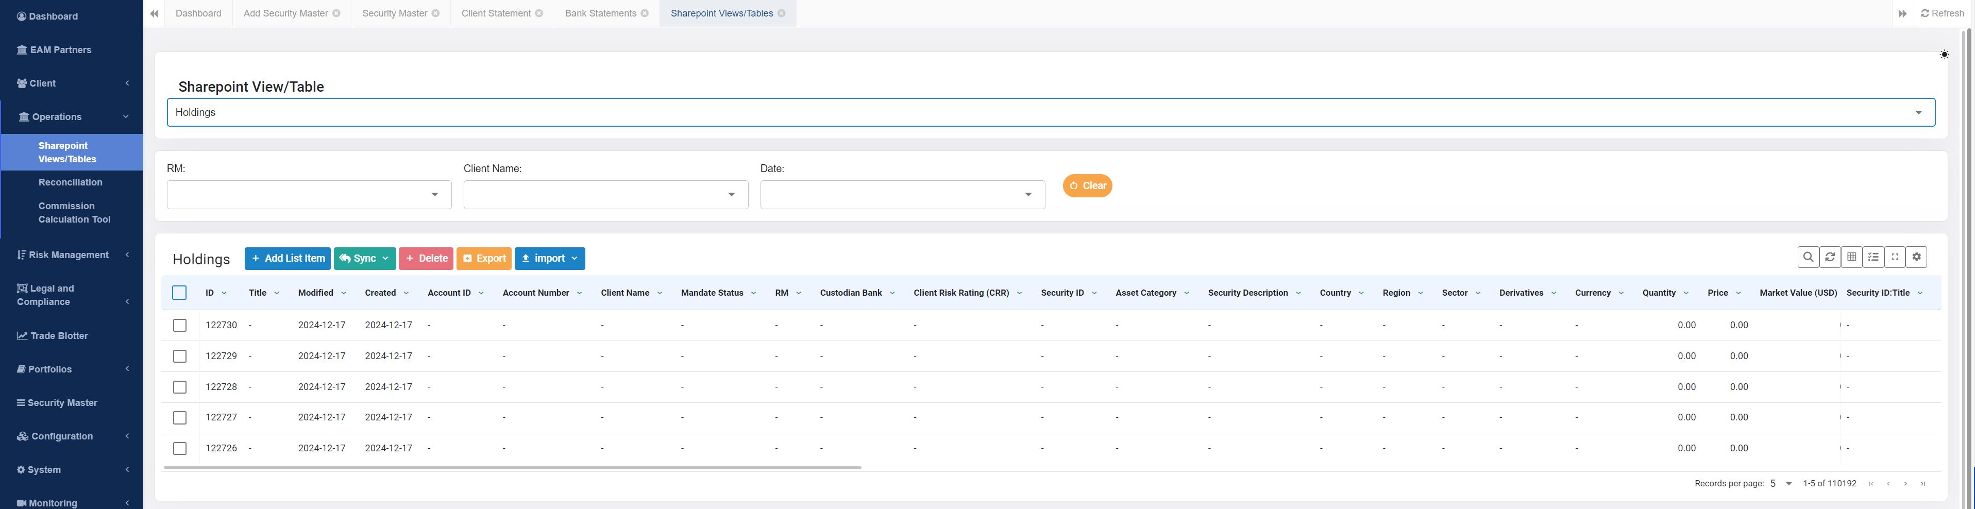Click the checklist view icon
The image size is (1975, 509).
(1873, 258)
